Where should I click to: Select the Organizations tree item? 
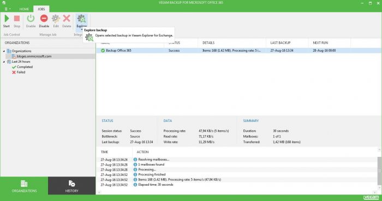[x=21, y=51]
